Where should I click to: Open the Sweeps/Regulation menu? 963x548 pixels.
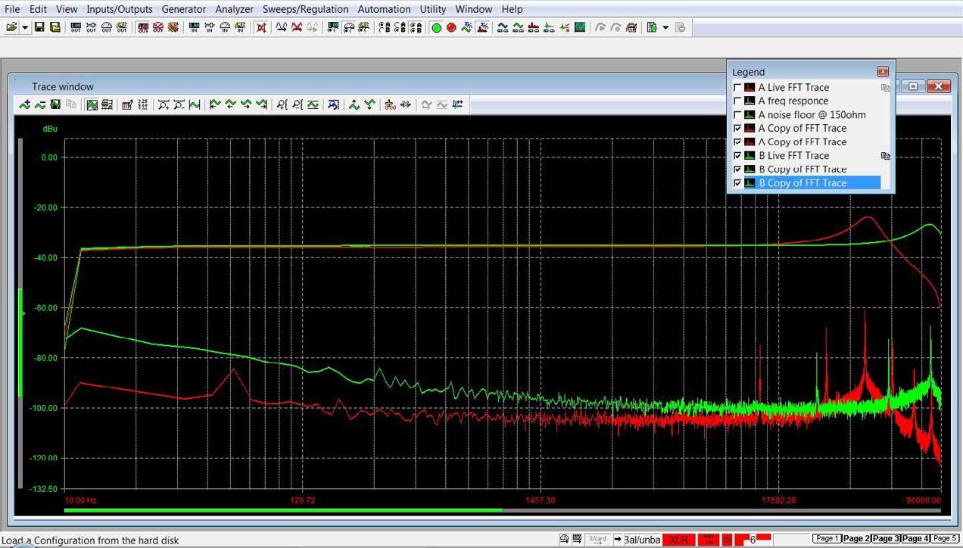(305, 9)
